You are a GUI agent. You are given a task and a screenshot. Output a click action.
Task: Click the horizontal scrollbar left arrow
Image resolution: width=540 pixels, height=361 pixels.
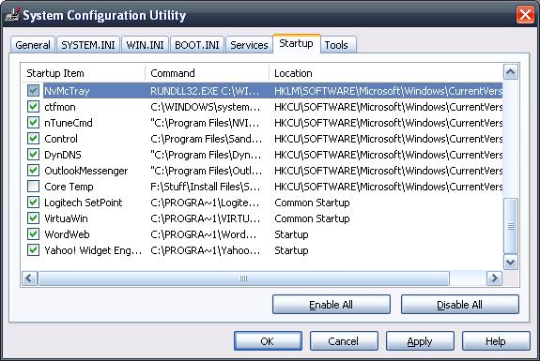click(29, 278)
